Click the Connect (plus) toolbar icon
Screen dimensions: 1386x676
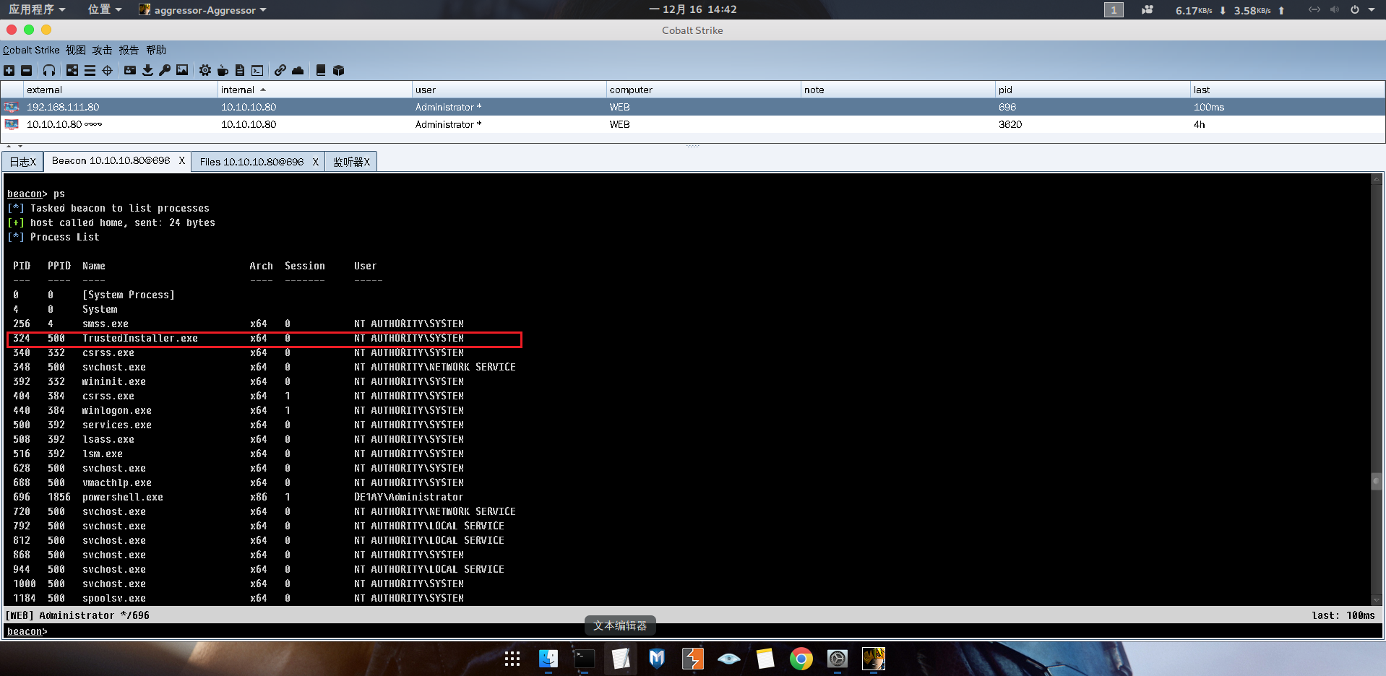click(x=9, y=70)
